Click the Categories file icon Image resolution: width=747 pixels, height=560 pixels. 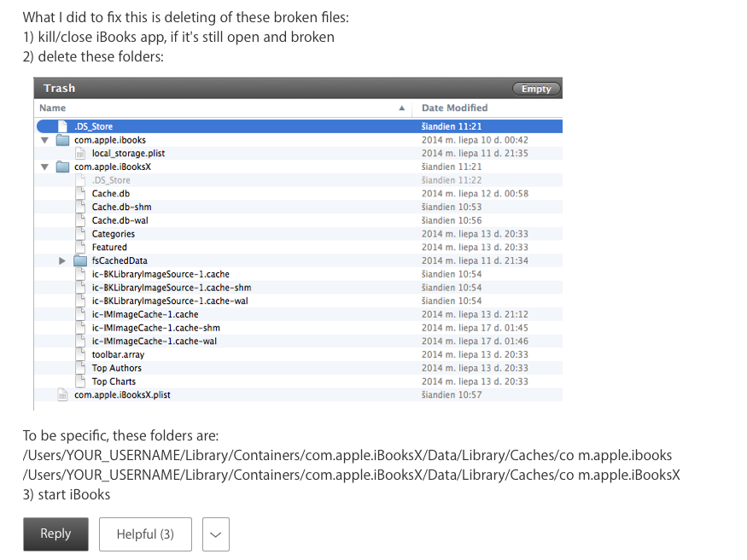[80, 234]
